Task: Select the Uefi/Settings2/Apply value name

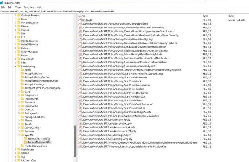Action: pyautogui.click(x=107, y=139)
